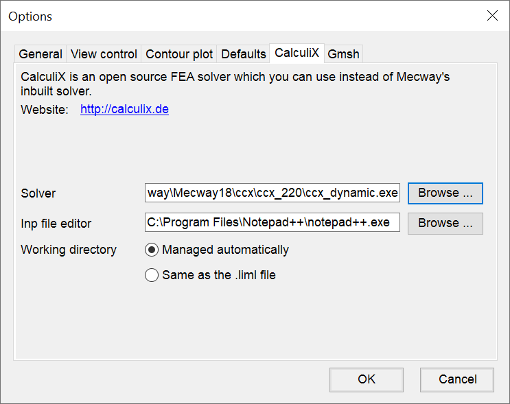Browse for the Inp file editor
The image size is (510, 404).
445,224
